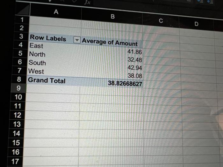
Task: Open the Insert Function fx button
Action: point(87,2)
